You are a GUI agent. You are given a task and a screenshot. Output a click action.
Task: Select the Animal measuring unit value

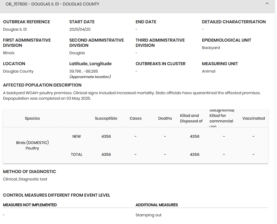(209, 71)
